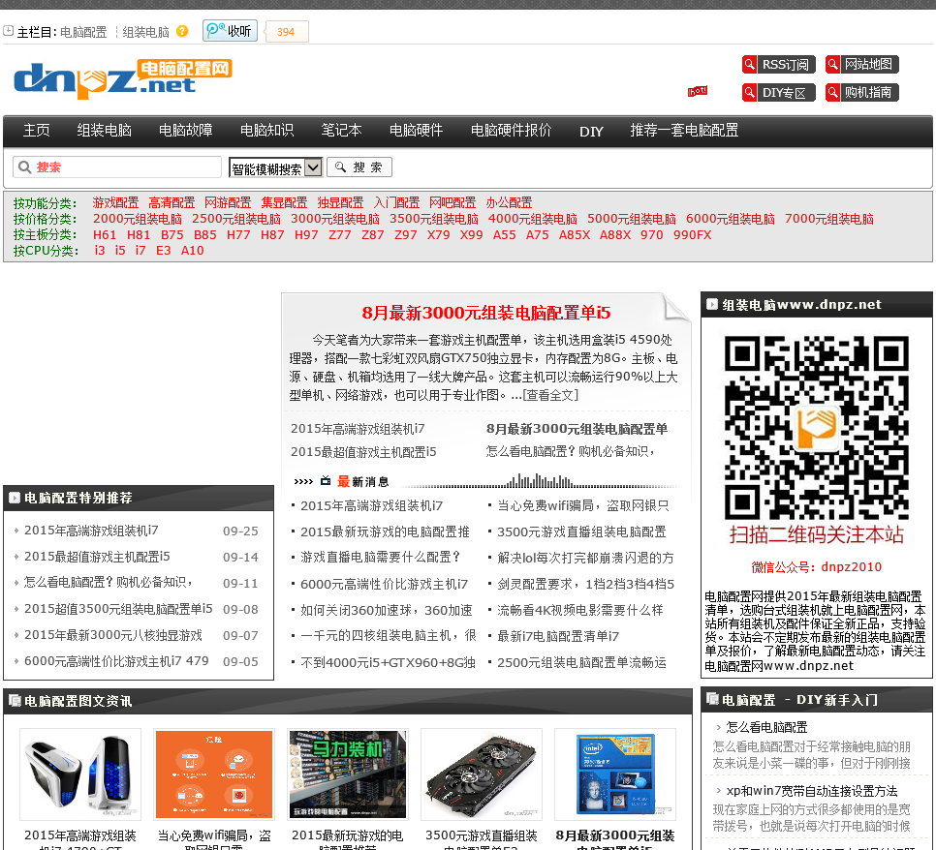
Task: Click the magnifier icon beside DIY专区
Action: coord(749,93)
